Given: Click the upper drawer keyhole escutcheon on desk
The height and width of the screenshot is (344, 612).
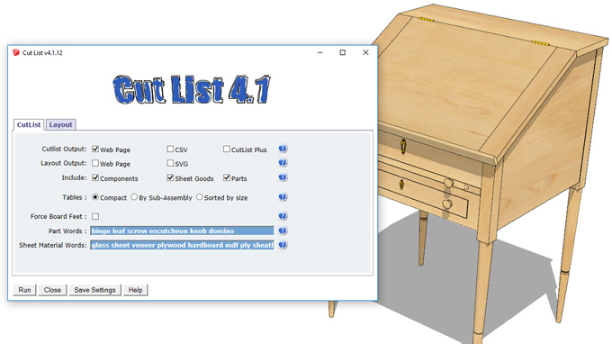Looking at the screenshot, I should tap(403, 146).
